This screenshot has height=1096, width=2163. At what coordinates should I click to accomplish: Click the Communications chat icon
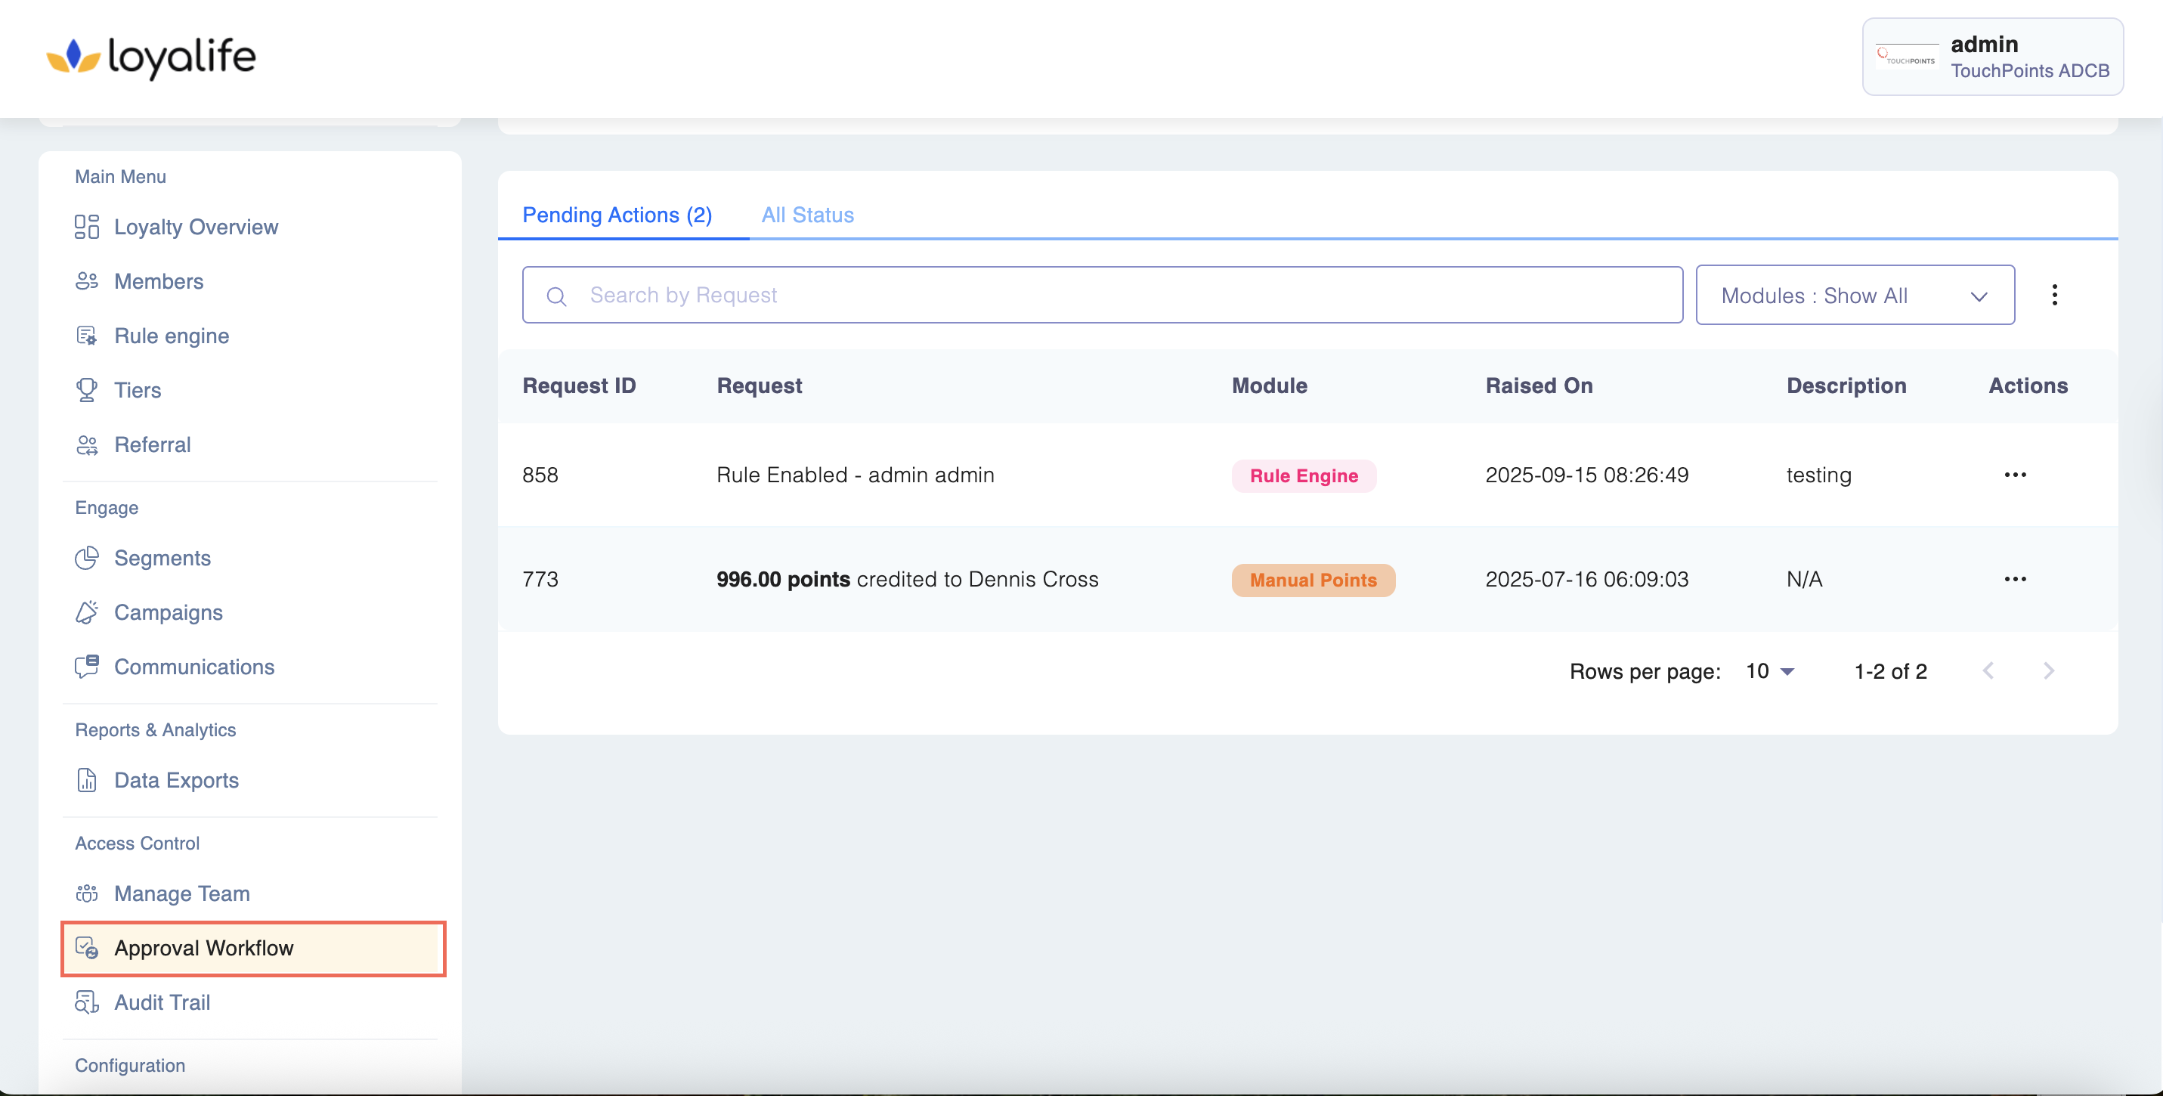click(86, 667)
